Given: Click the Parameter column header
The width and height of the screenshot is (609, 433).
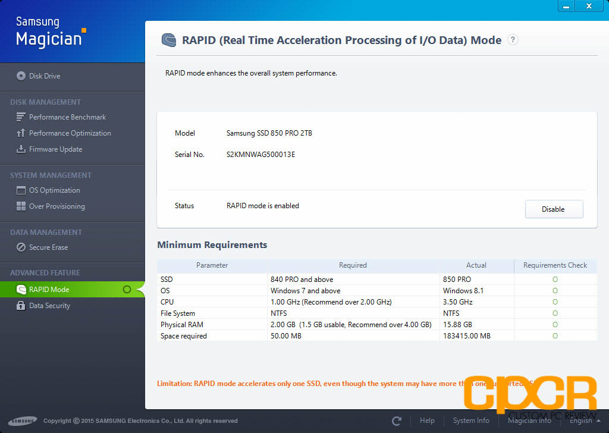Looking at the screenshot, I should click(x=212, y=265).
